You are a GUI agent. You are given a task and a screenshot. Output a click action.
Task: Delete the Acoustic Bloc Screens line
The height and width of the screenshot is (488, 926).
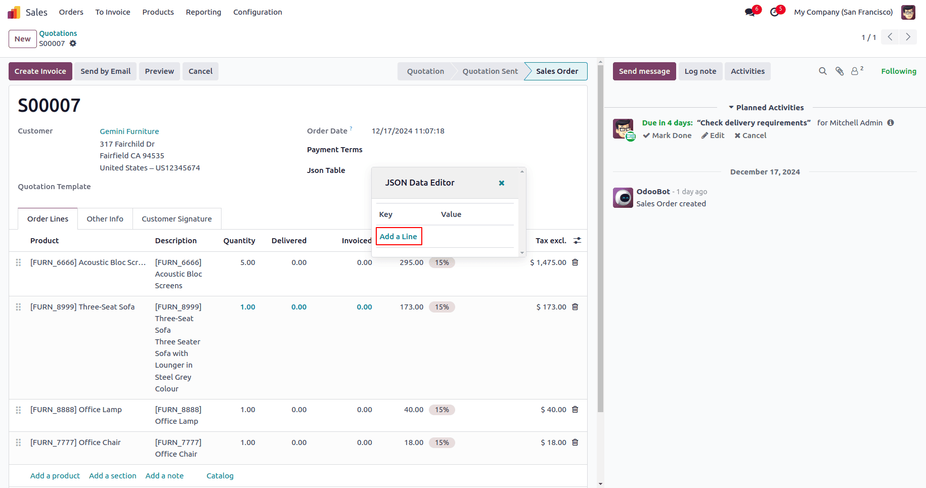click(575, 262)
